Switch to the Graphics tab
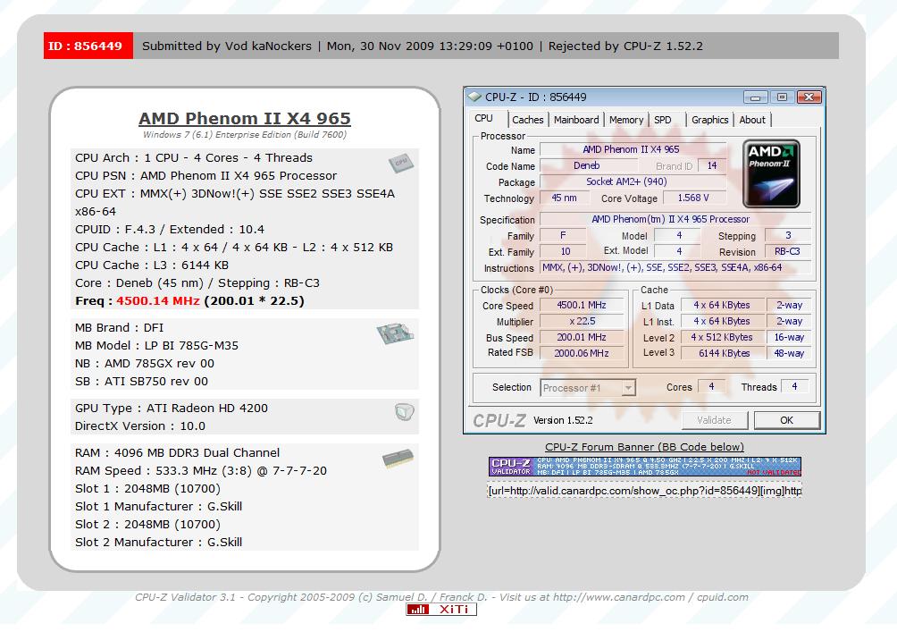Image resolution: width=897 pixels, height=632 pixels. tap(709, 120)
